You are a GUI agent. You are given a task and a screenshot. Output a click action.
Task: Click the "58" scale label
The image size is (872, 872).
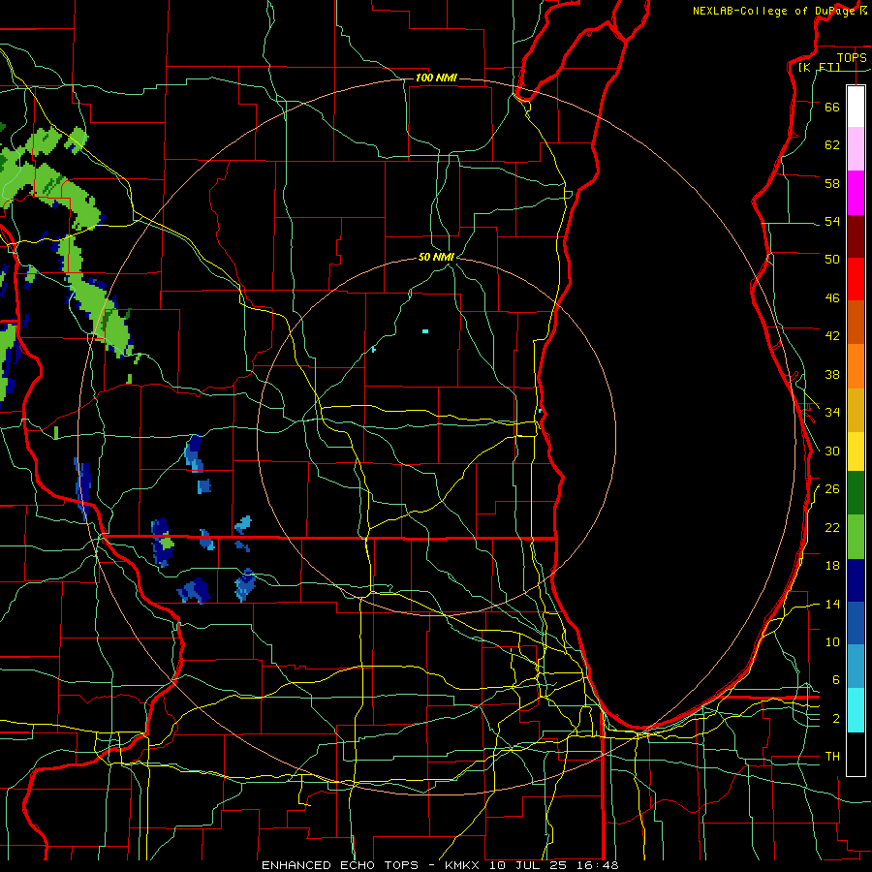coord(832,183)
